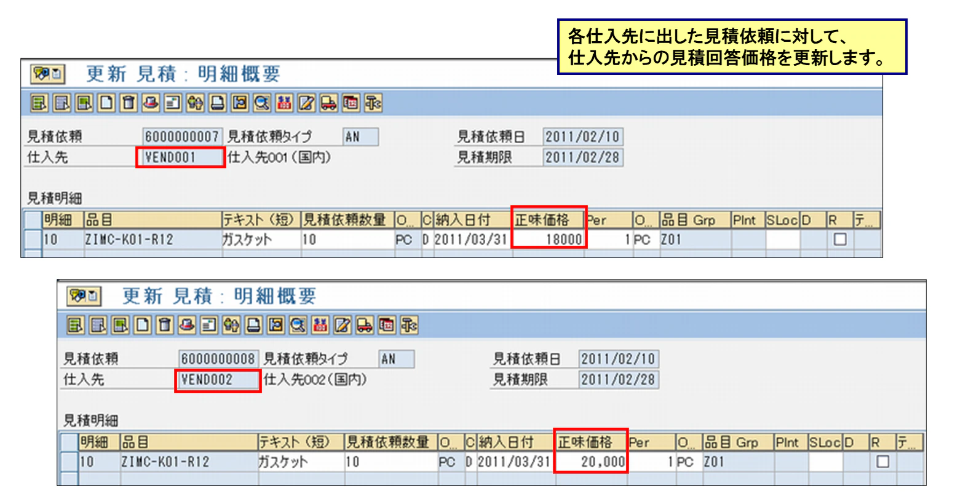Click the title-bar overview icon of VEND001 window
This screenshot has width=955, height=502.
(47, 74)
